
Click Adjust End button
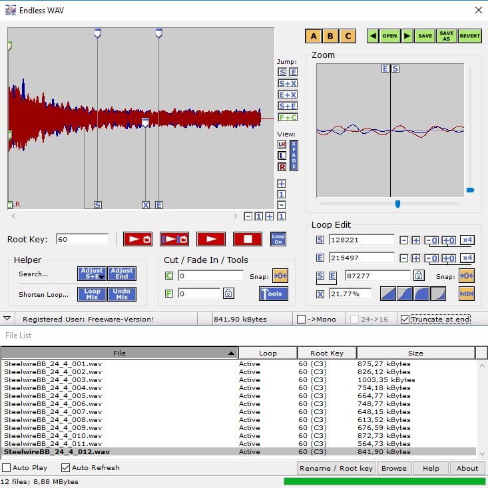tap(122, 274)
